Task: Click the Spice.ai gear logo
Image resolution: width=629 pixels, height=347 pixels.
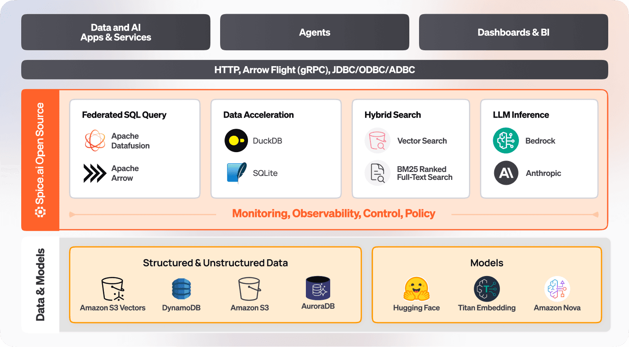Action: [x=40, y=212]
